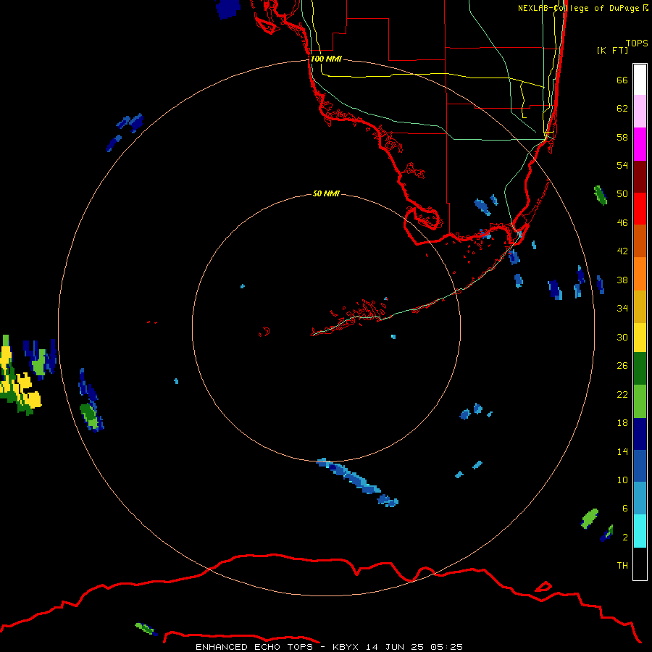652x652 pixels.
Task: Click the legend scale value "22"
Action: [x=622, y=394]
